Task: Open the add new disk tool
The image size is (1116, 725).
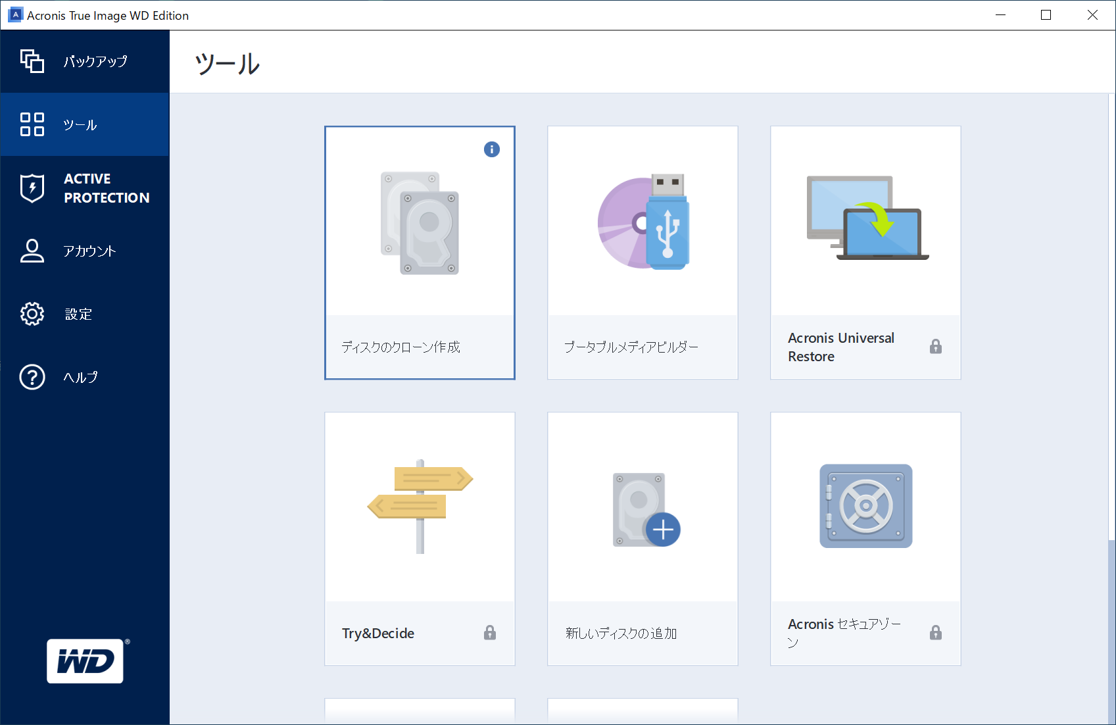Action: click(x=643, y=538)
